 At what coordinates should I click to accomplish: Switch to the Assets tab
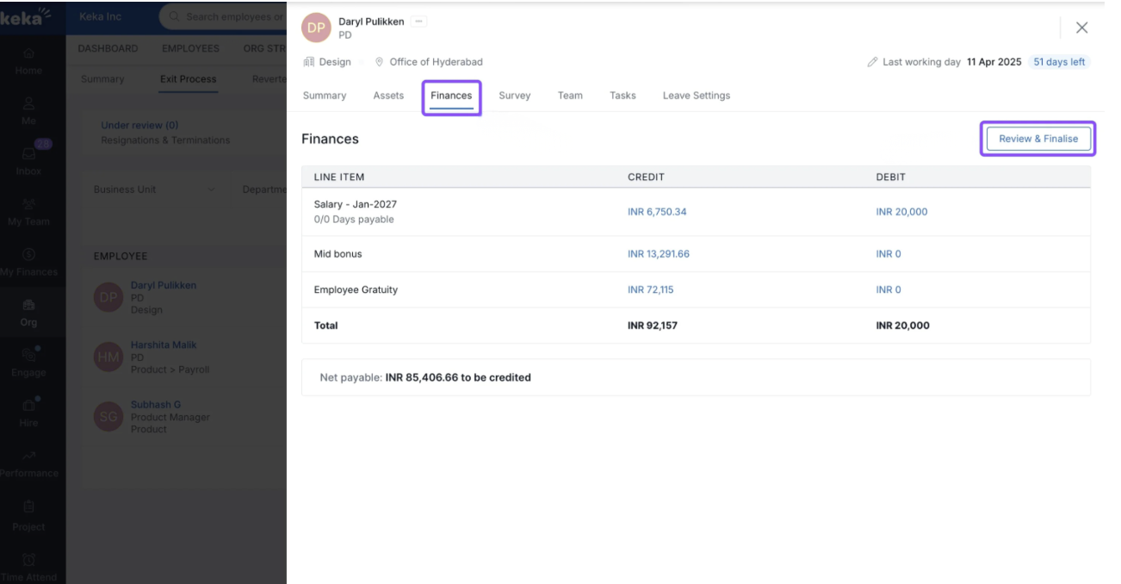tap(388, 96)
